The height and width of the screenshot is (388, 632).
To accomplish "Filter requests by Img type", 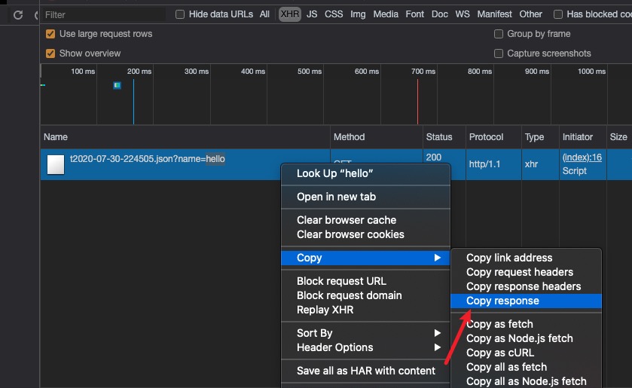I will [358, 14].
